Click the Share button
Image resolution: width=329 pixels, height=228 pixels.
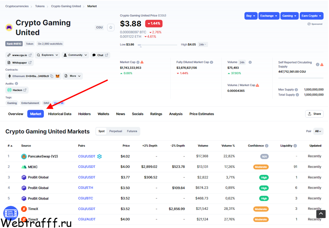(x=314, y=114)
